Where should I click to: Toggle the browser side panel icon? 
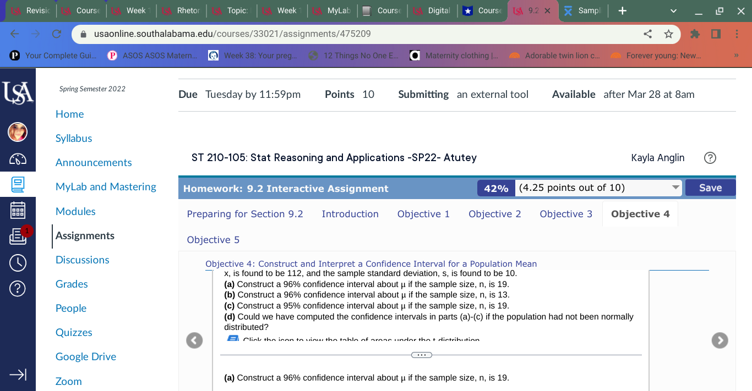(x=716, y=34)
